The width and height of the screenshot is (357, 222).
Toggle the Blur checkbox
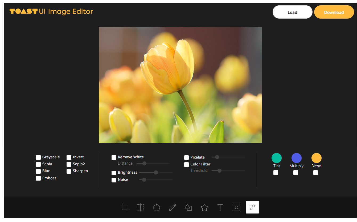click(38, 171)
